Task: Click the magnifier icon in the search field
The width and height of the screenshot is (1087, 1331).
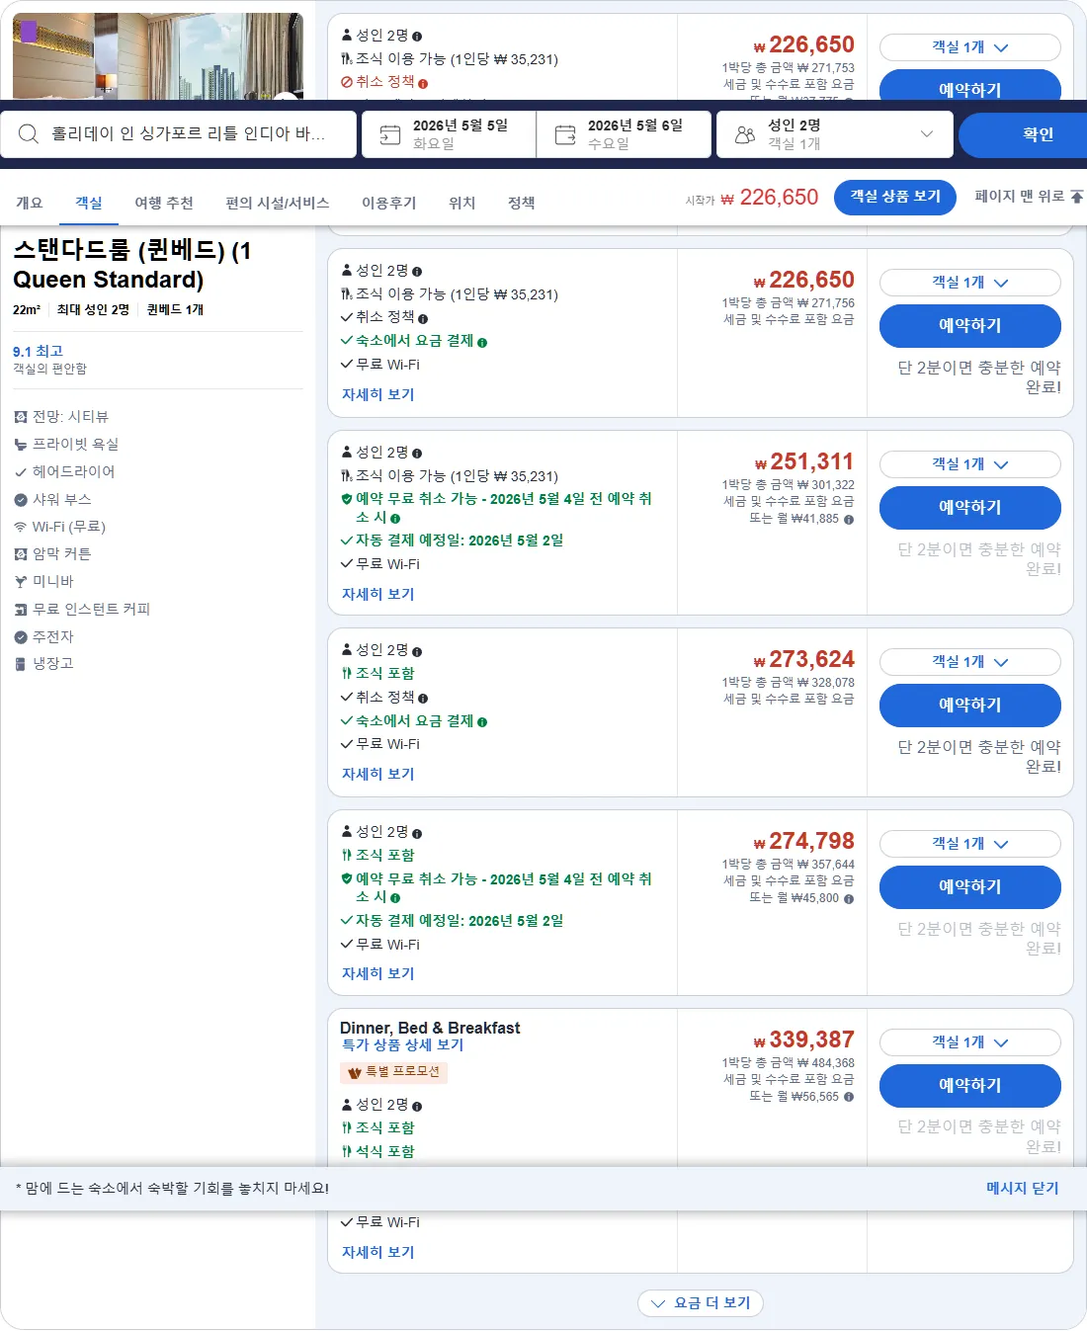Action: pos(29,134)
